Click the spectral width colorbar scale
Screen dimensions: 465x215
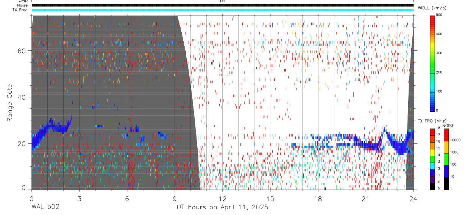click(x=432, y=63)
